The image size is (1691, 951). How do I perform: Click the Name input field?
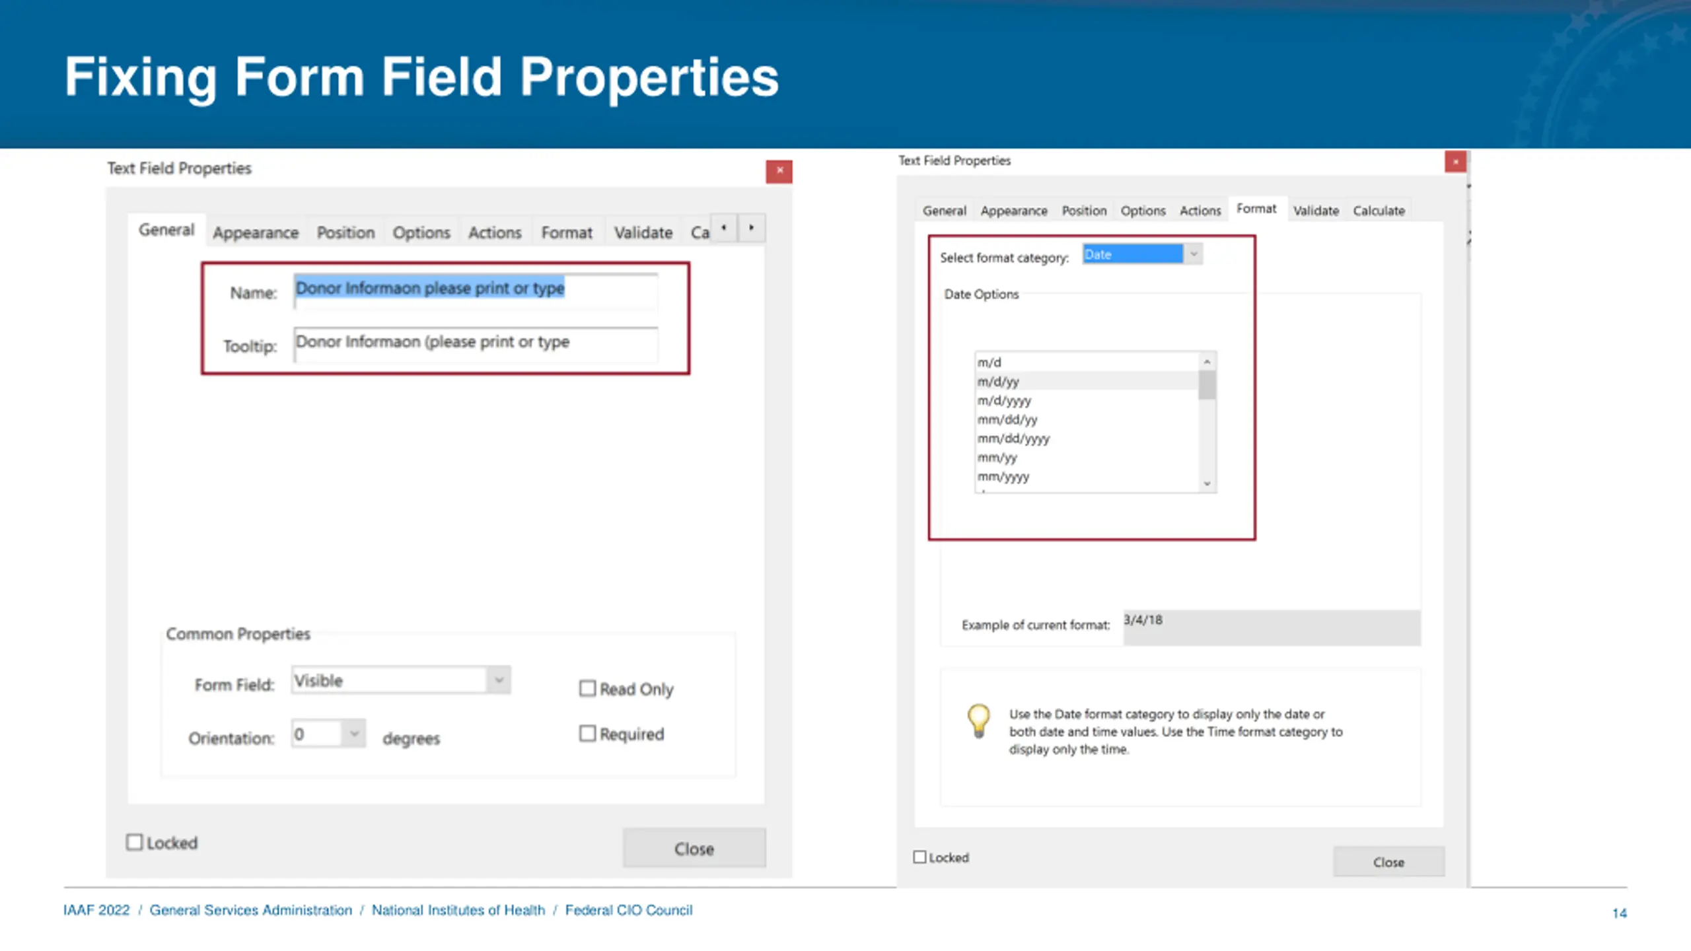coord(476,291)
